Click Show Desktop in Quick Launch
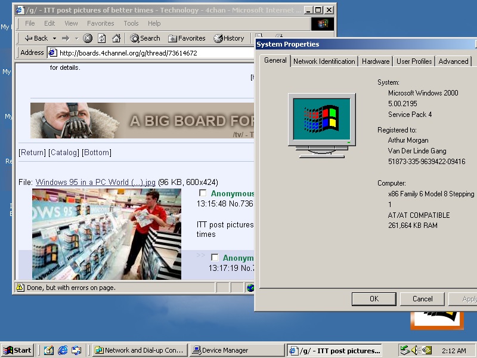Image resolution: width=477 pixels, height=358 pixels. click(48, 350)
